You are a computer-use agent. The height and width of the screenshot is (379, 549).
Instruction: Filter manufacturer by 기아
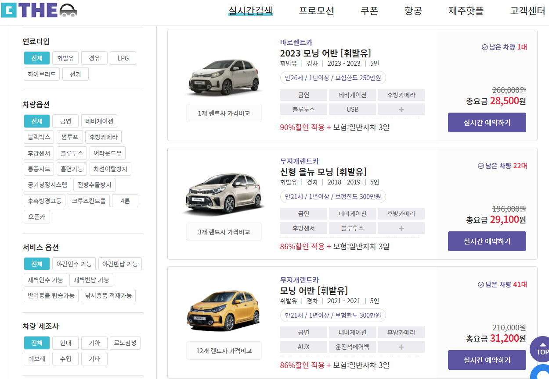pyautogui.click(x=94, y=343)
